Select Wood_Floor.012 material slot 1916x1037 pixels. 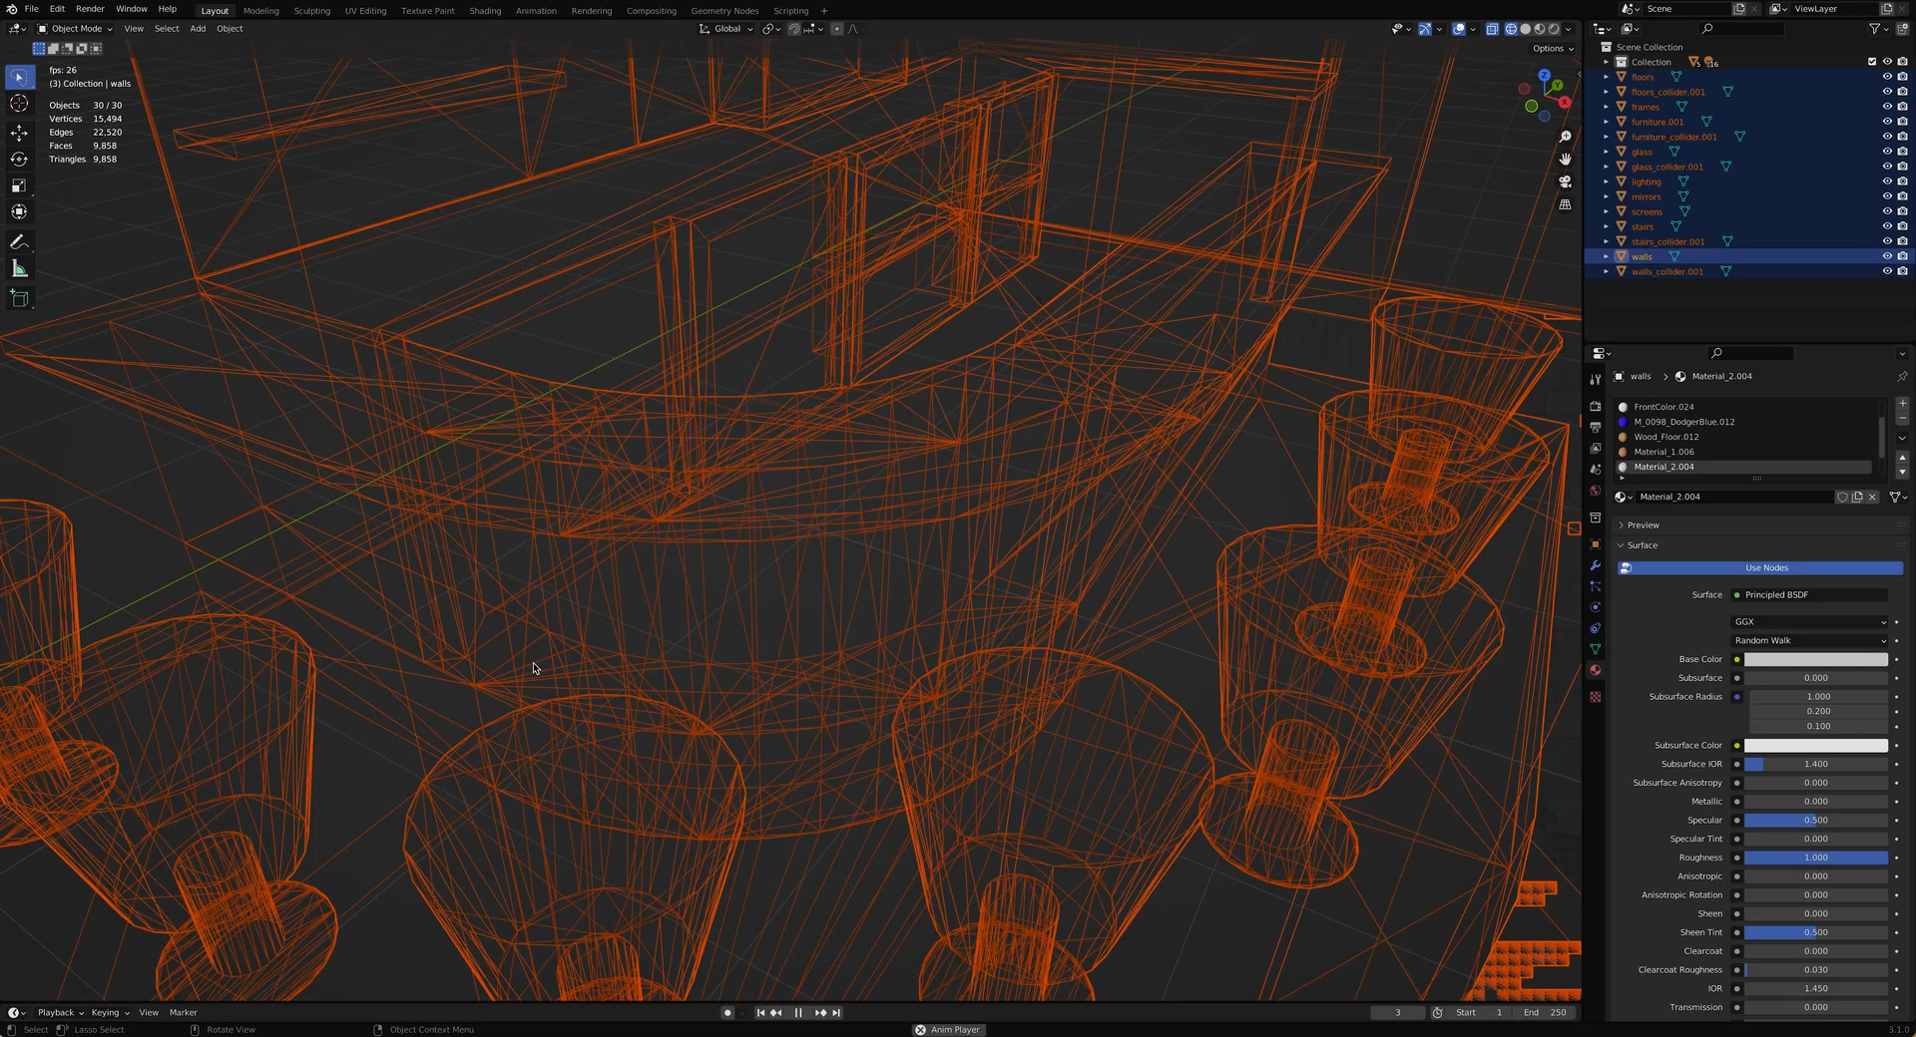pyautogui.click(x=1666, y=437)
